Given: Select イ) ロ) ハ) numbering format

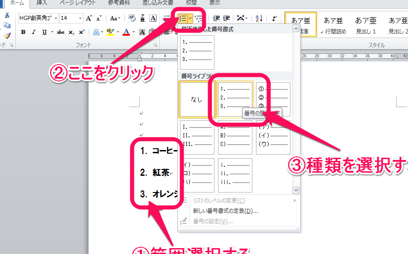Looking at the screenshot, I should [x=197, y=175].
